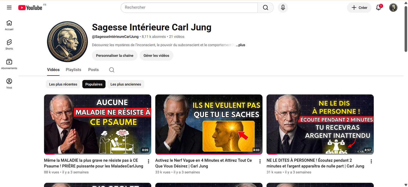This screenshot has width=408, height=187.
Task: Open the title link Activez le Nerf Vague
Action: pyautogui.click(x=203, y=163)
